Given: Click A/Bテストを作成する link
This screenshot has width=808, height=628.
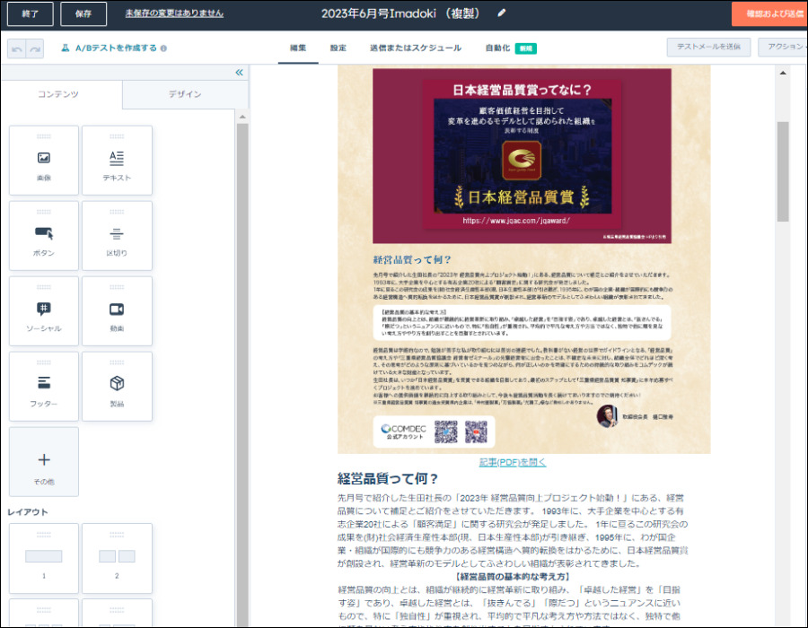Looking at the screenshot, I should pos(116,48).
